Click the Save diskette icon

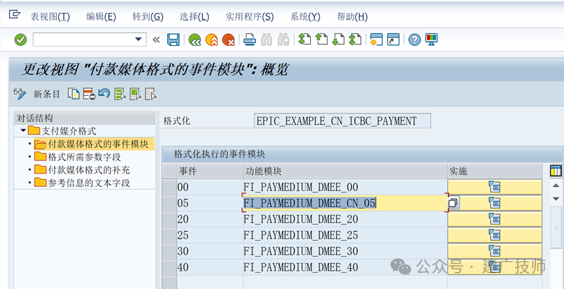(174, 40)
